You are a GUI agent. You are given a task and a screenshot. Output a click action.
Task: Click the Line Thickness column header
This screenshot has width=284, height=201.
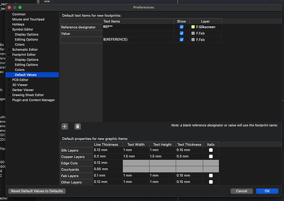pyautogui.click(x=108, y=145)
